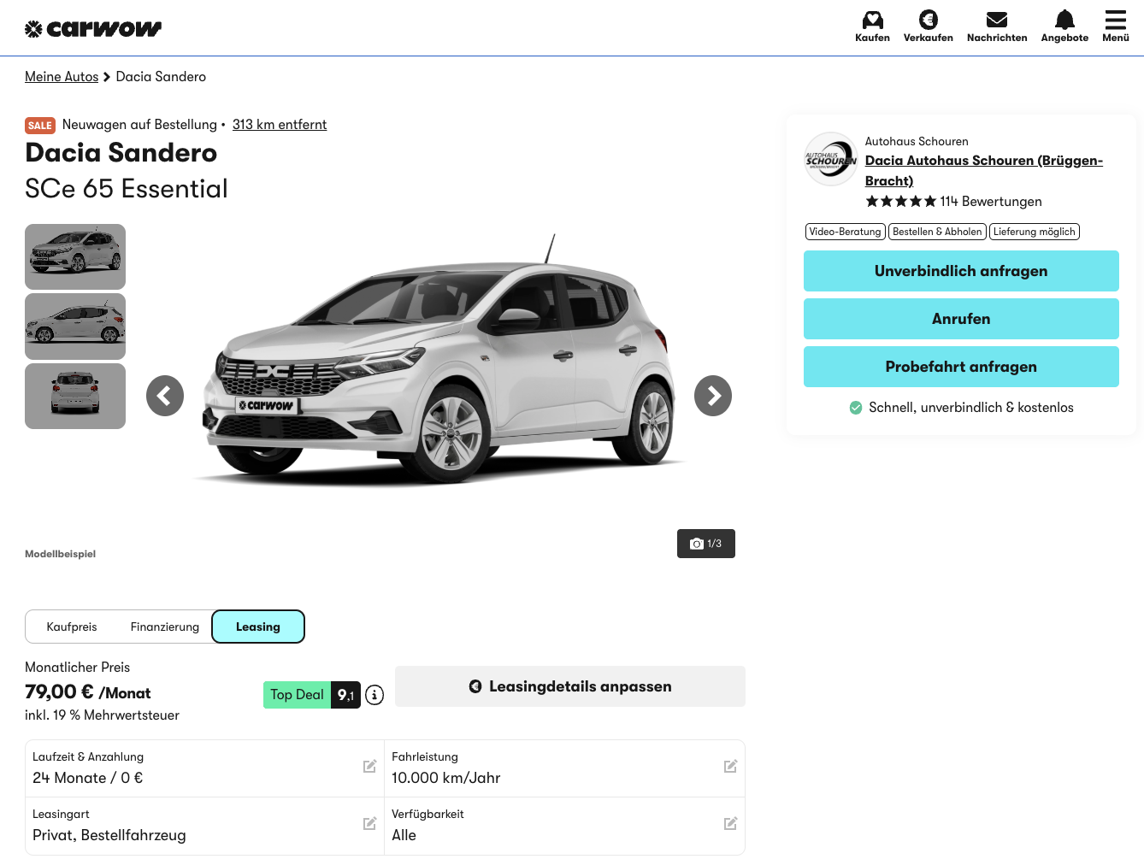This screenshot has height=865, width=1144.
Task: Switch to the Kaufpreis tab
Action: coord(72,627)
